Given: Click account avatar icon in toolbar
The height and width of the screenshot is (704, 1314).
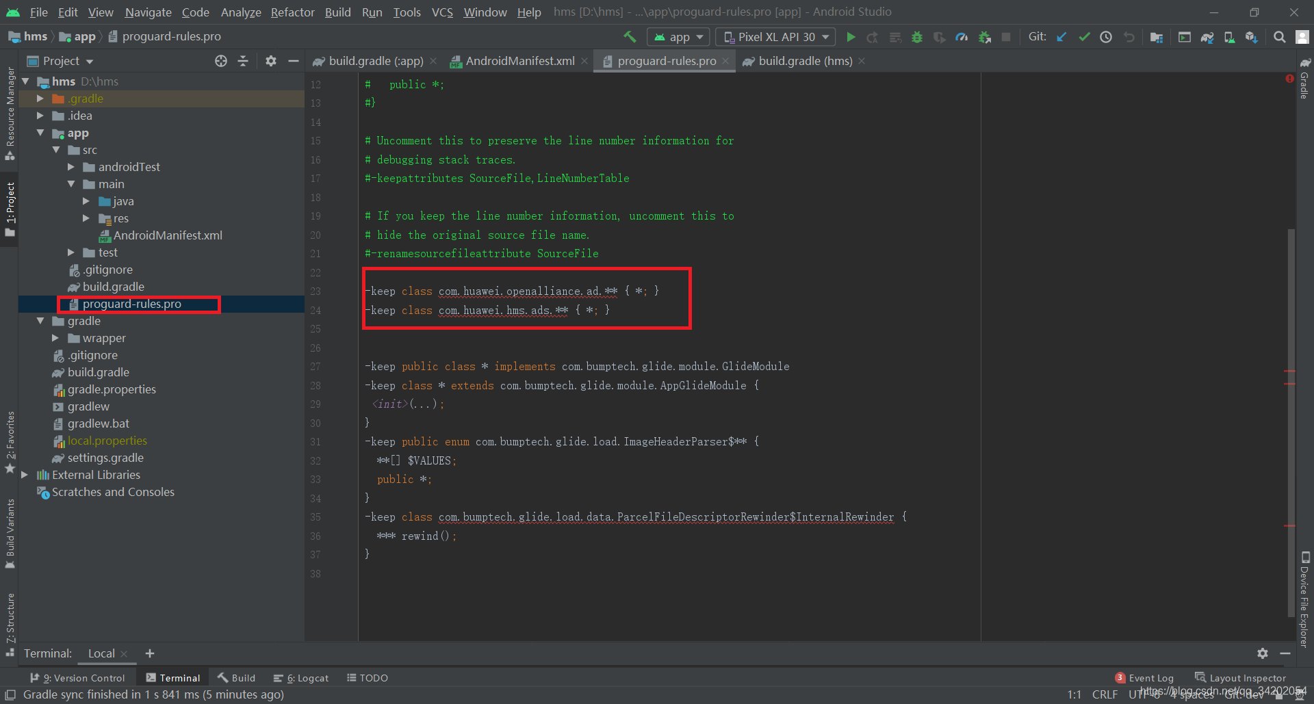Looking at the screenshot, I should [x=1302, y=37].
